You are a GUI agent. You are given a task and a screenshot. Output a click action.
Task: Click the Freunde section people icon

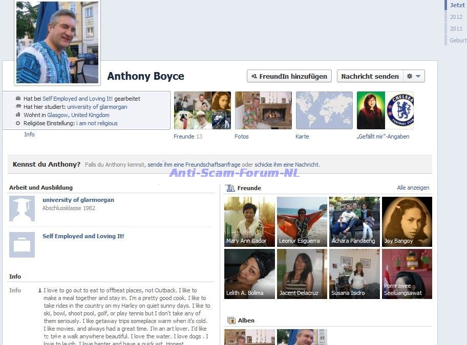click(x=230, y=188)
